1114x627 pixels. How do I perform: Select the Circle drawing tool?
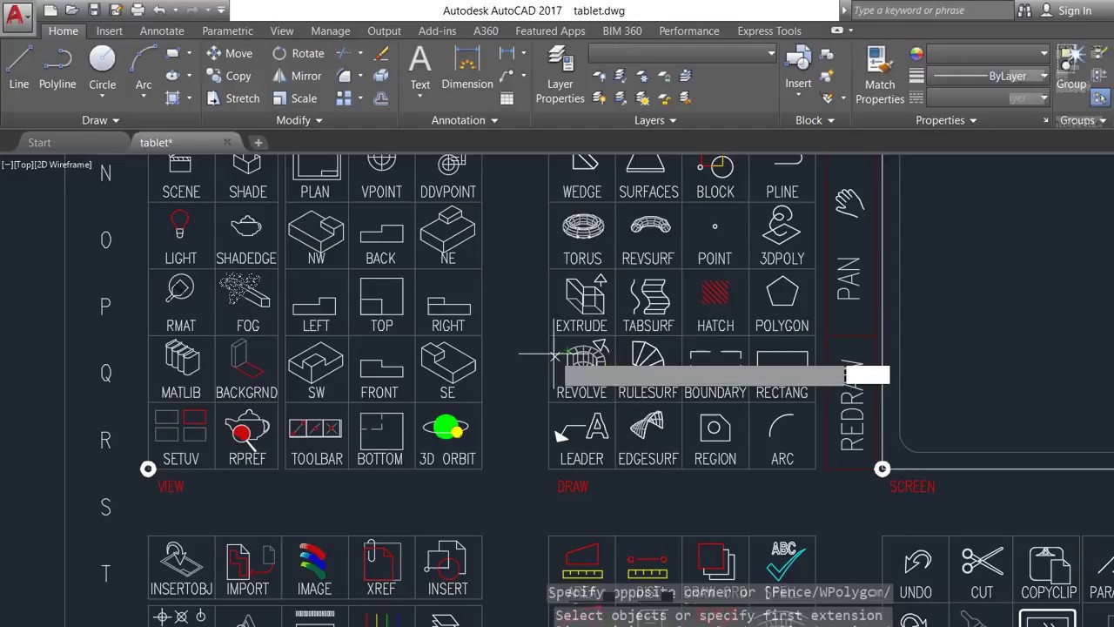coord(102,68)
